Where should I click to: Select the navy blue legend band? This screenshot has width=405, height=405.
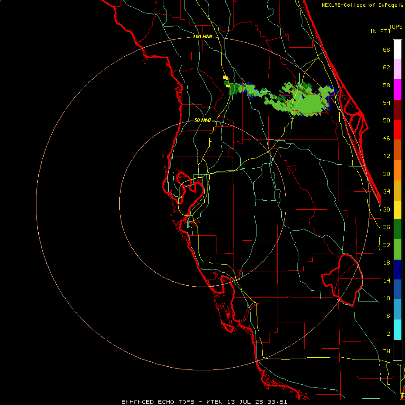coord(397,270)
